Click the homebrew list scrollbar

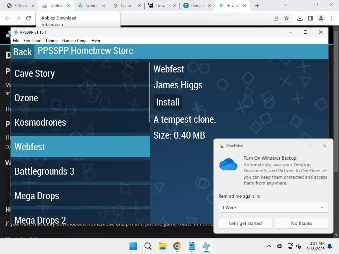pyautogui.click(x=149, y=93)
